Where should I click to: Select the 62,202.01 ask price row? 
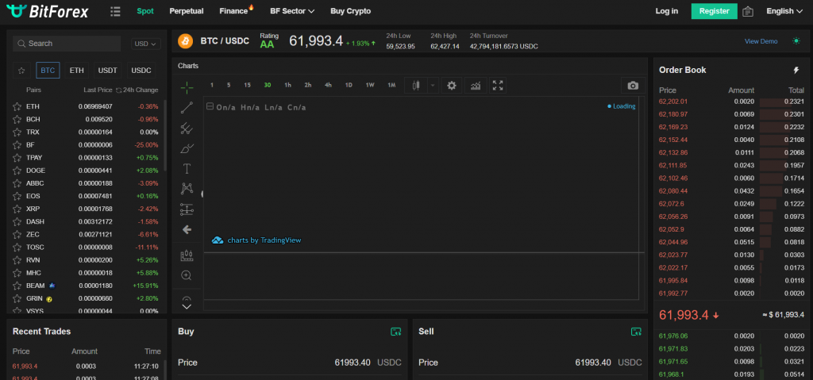pos(731,102)
